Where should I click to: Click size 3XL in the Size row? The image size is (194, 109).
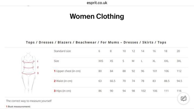point(179,61)
